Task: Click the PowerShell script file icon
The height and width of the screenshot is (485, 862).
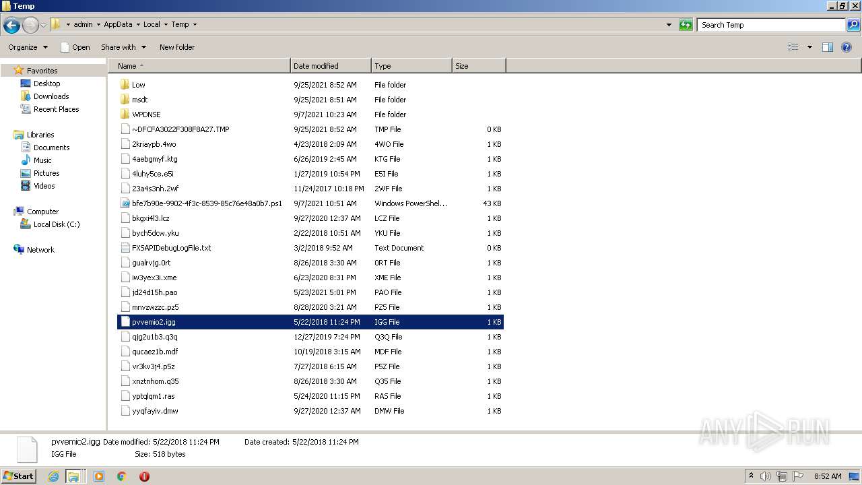Action: [x=125, y=203]
